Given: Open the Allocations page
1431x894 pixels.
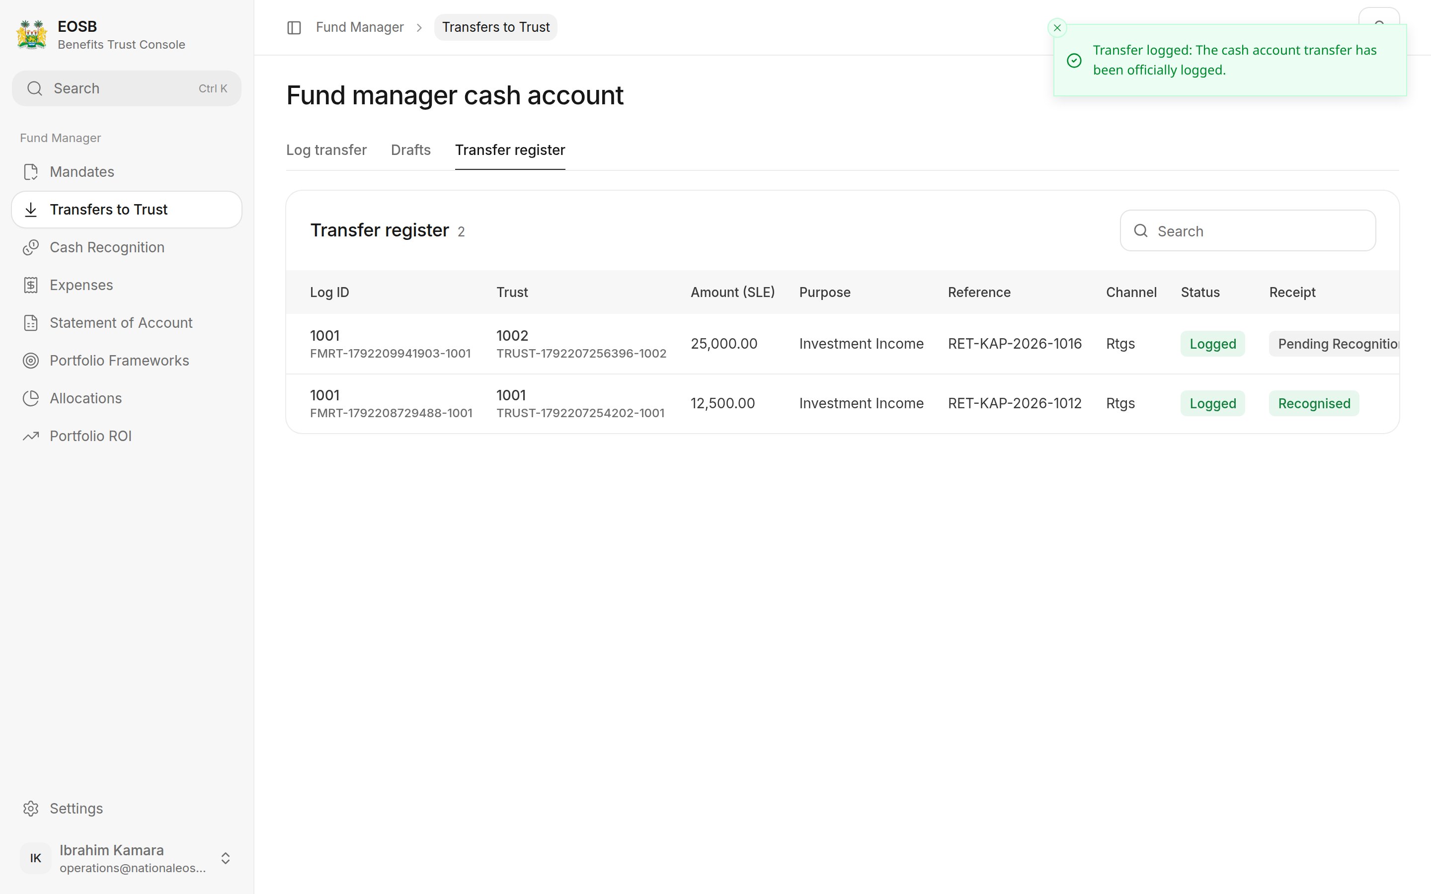Looking at the screenshot, I should click(x=127, y=398).
